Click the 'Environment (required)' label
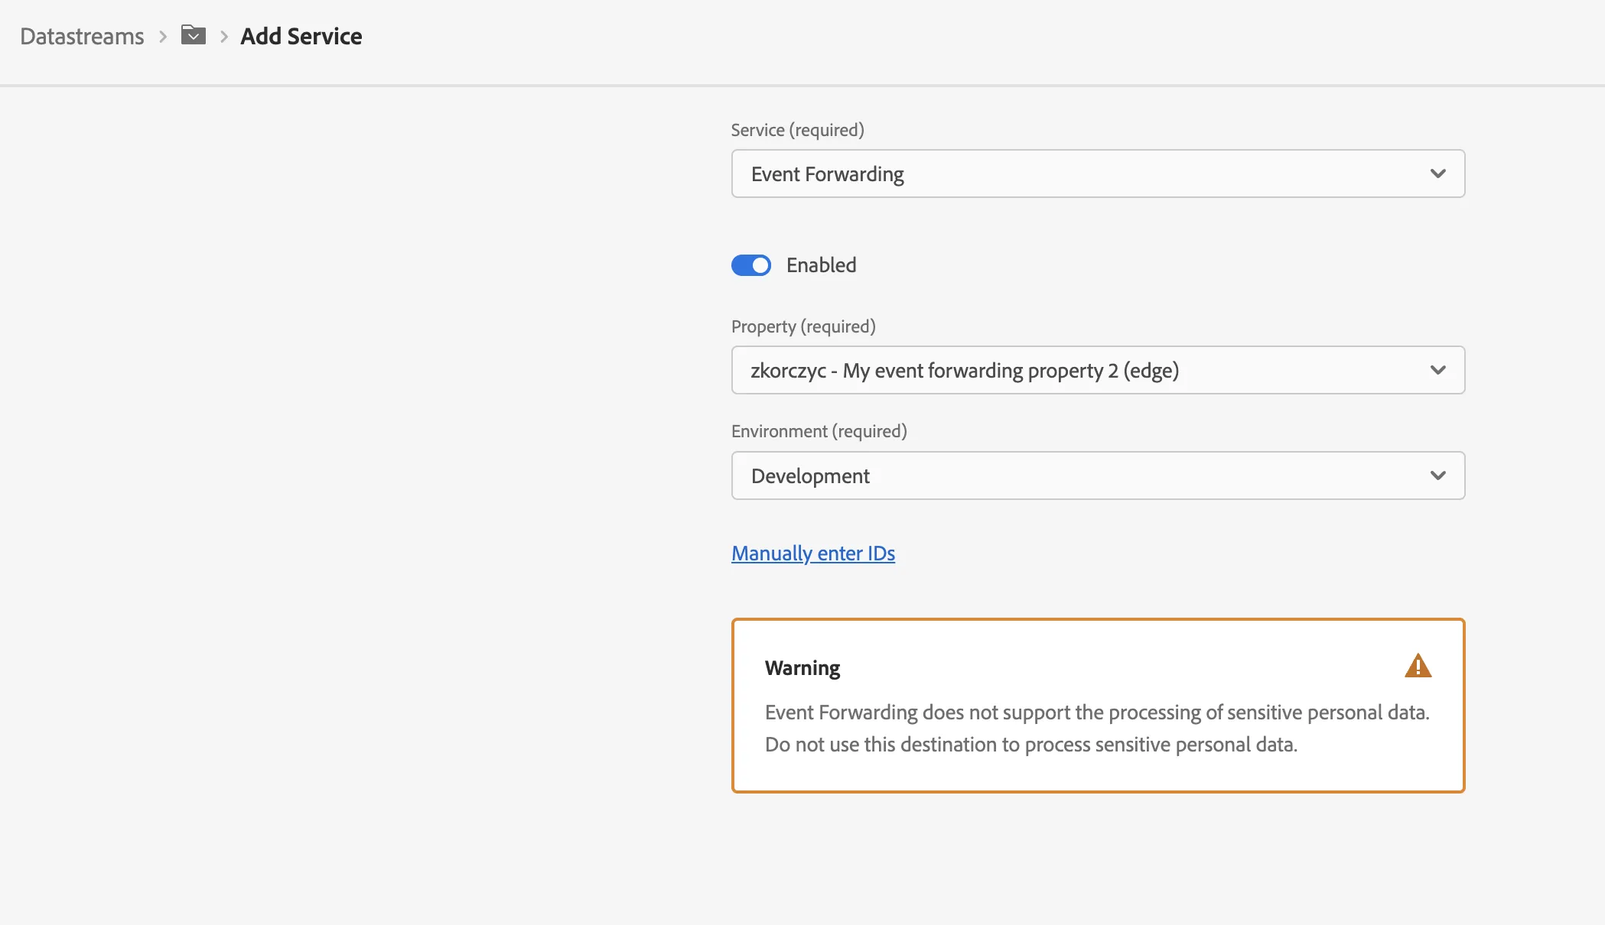Image resolution: width=1605 pixels, height=925 pixels. [819, 431]
